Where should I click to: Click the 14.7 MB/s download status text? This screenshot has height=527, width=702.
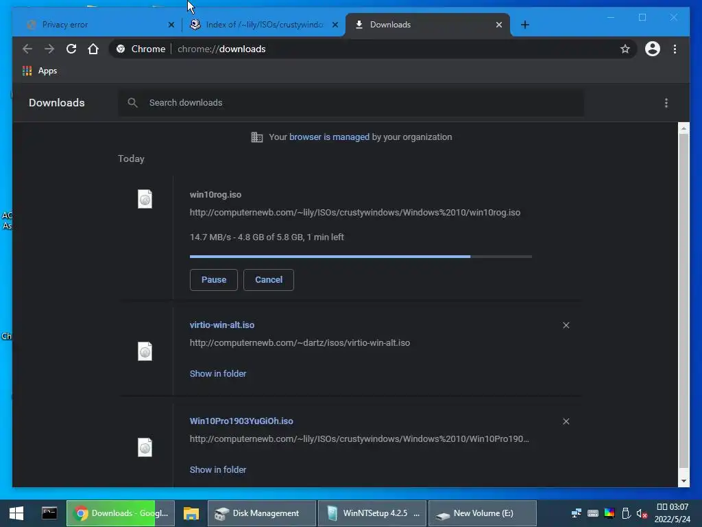[x=267, y=237]
